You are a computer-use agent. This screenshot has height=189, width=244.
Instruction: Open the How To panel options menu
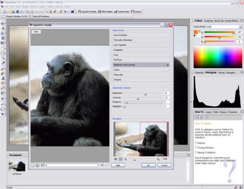click(242, 112)
